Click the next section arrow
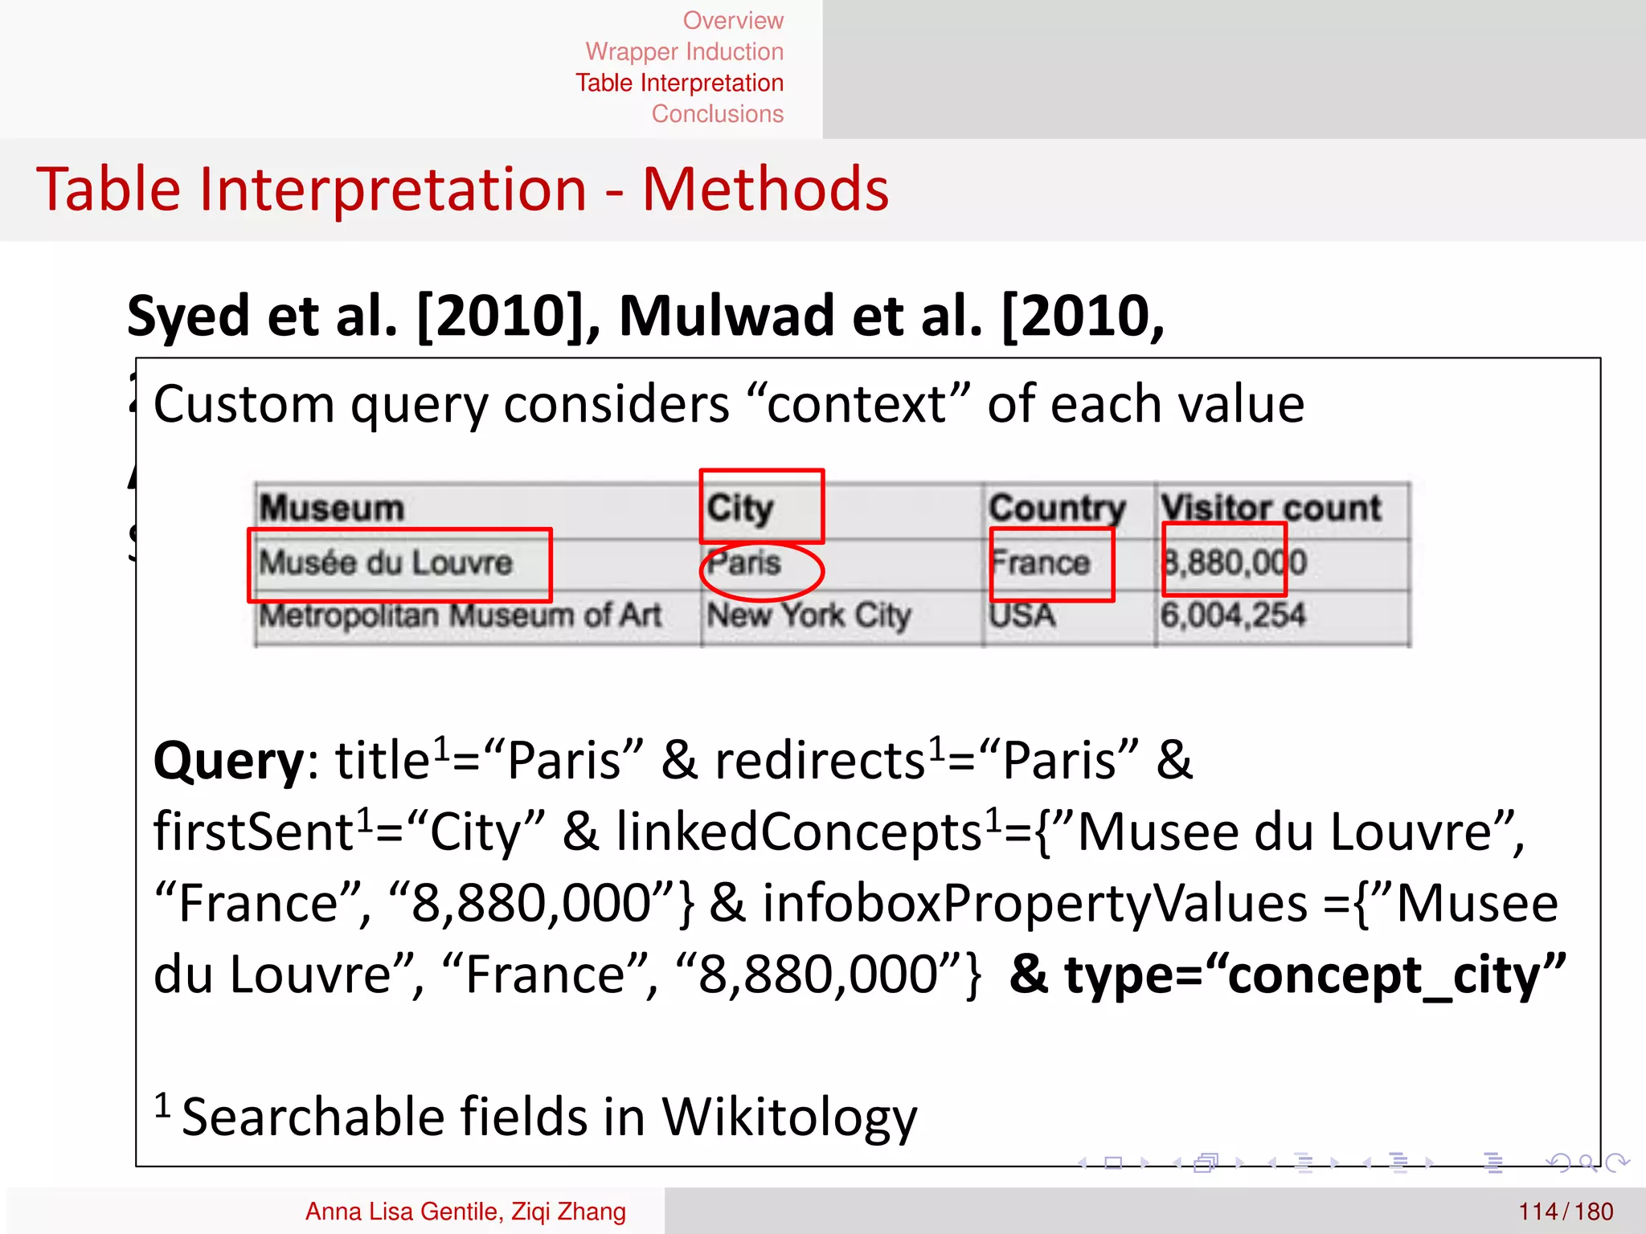 pyautogui.click(x=1429, y=1162)
